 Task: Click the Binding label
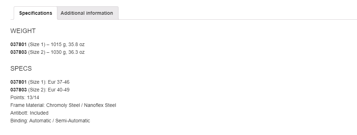point(19,121)
